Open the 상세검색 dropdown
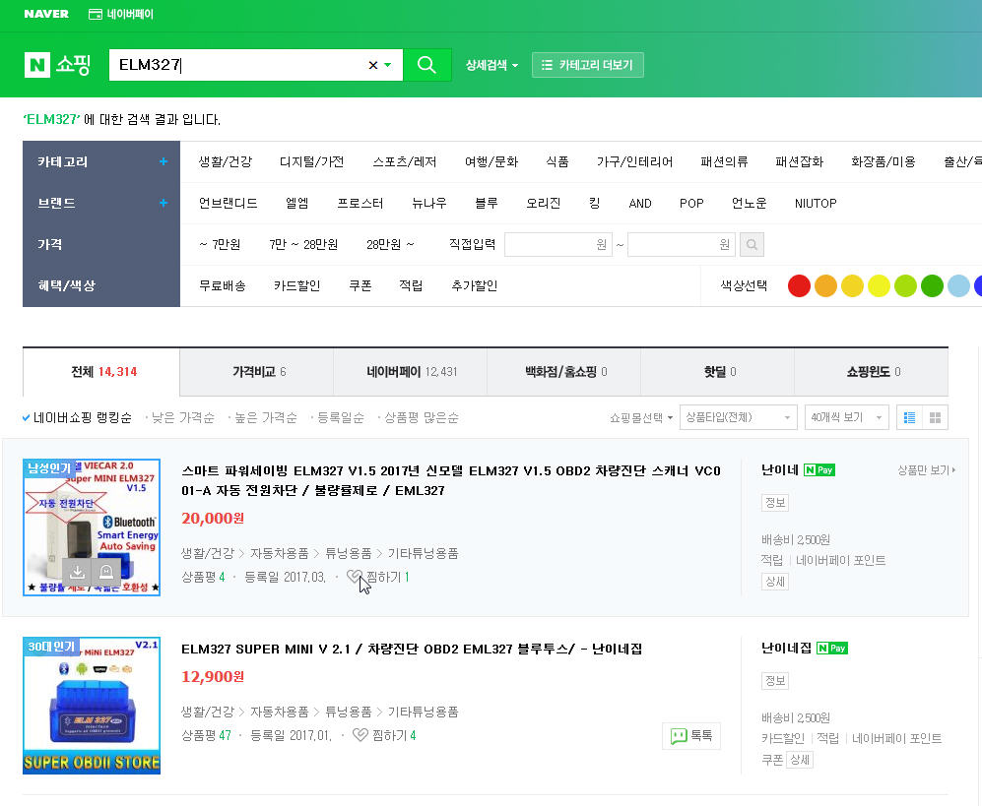 point(491,65)
